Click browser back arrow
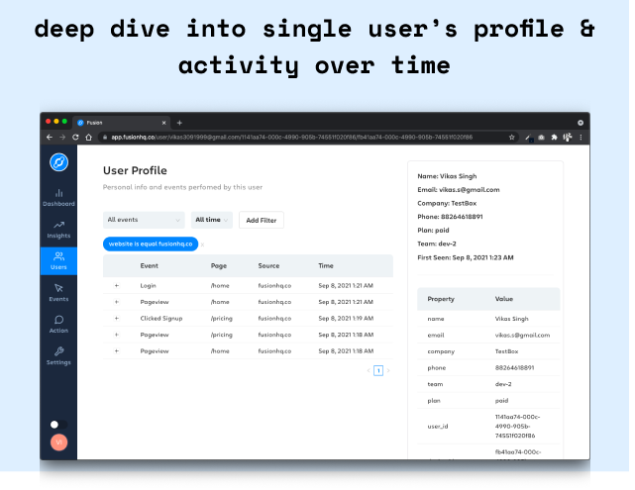Viewport: 635px width, 490px height. [50, 138]
